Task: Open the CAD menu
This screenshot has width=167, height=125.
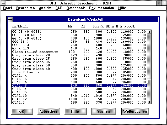Action: pos(59,8)
